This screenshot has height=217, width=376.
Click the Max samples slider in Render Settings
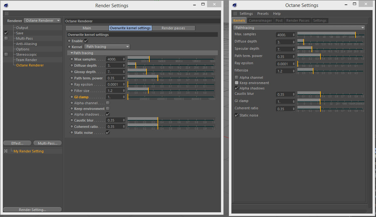point(171,59)
